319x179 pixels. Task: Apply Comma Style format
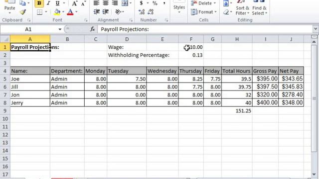(x=164, y=3)
